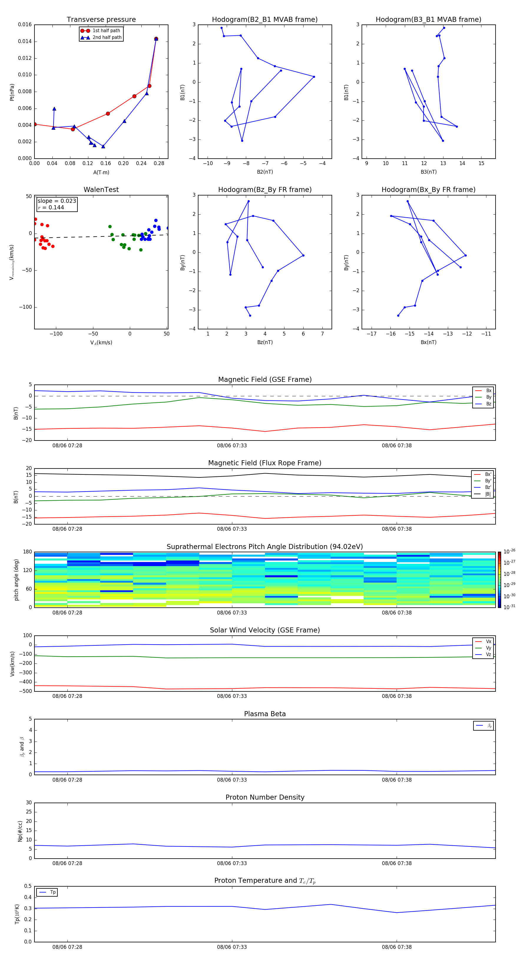Click the "B2(nT)" x-axis label
This screenshot has width=530, height=973.
265,172
